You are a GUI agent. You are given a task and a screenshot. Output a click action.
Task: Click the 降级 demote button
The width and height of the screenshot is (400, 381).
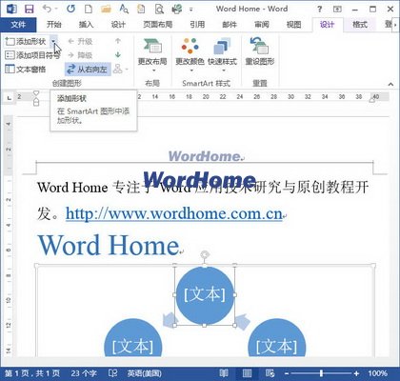tap(81, 55)
